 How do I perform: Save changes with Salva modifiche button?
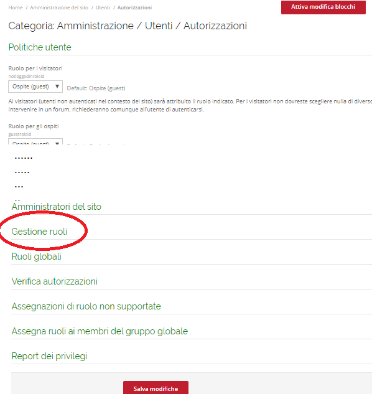(x=156, y=388)
